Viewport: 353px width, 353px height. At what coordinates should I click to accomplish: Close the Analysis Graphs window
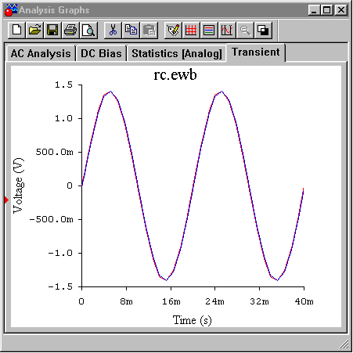(x=340, y=10)
